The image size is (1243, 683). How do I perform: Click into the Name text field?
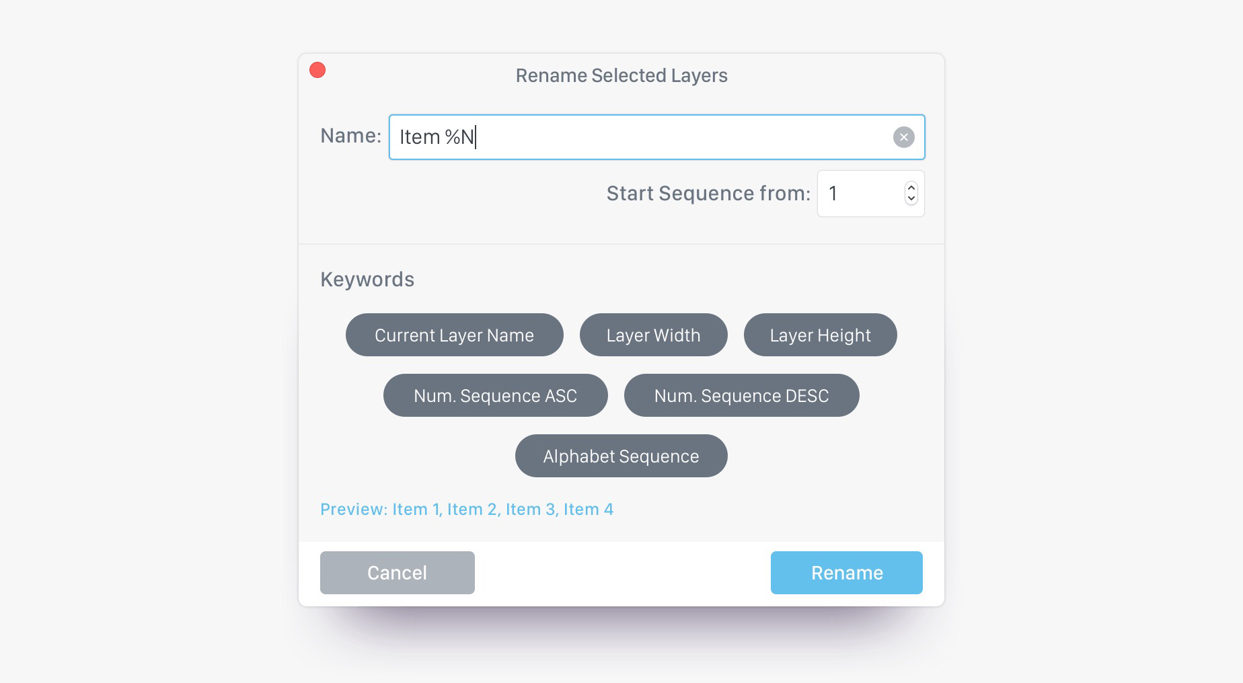(656, 137)
